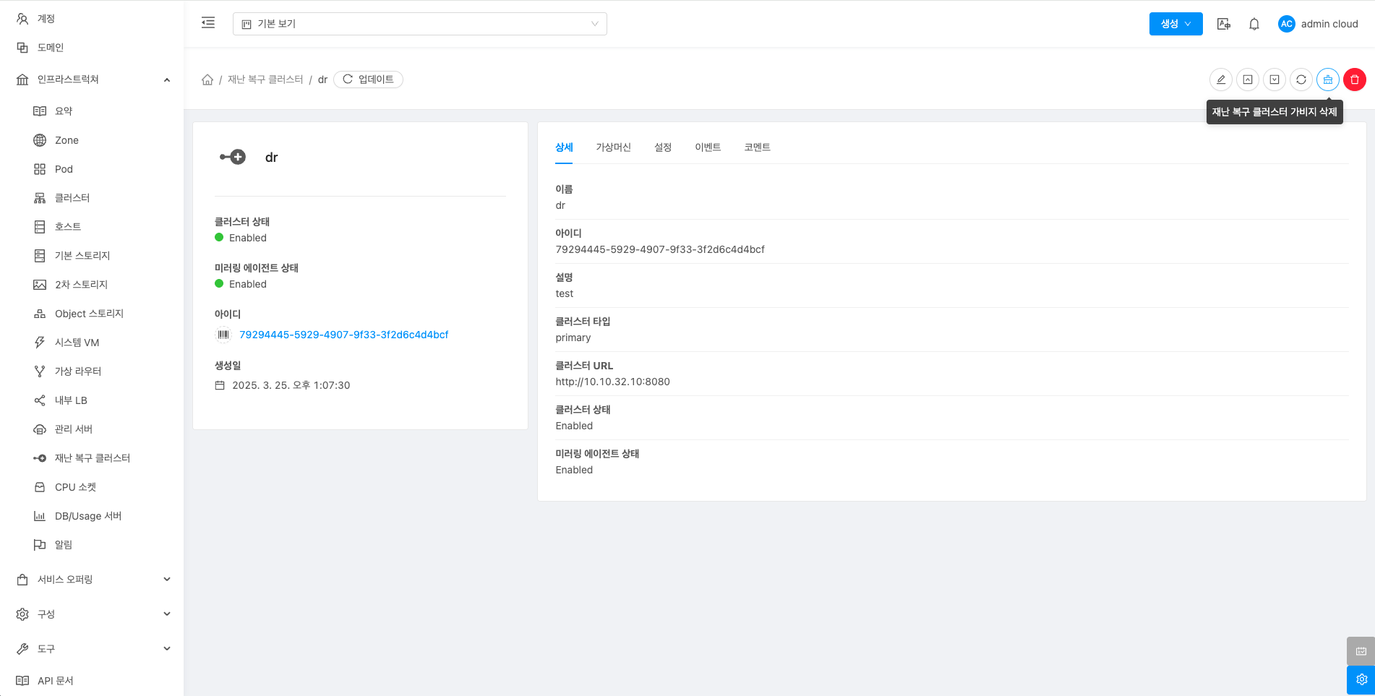
Task: Click the boxed down-arrow action icon
Action: 1274,80
